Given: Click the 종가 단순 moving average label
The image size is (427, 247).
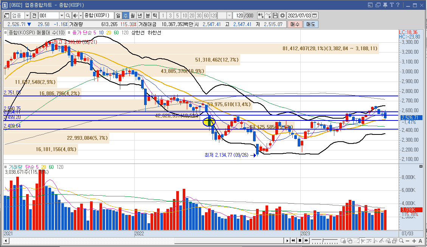Looking at the screenshot, I should (82, 32).
